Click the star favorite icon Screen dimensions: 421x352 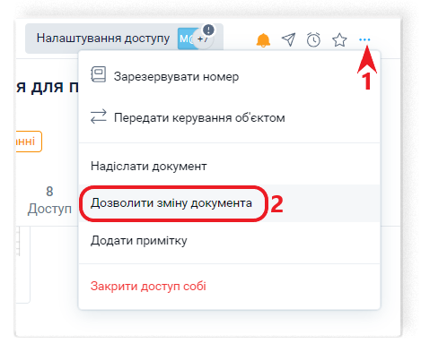point(339,39)
